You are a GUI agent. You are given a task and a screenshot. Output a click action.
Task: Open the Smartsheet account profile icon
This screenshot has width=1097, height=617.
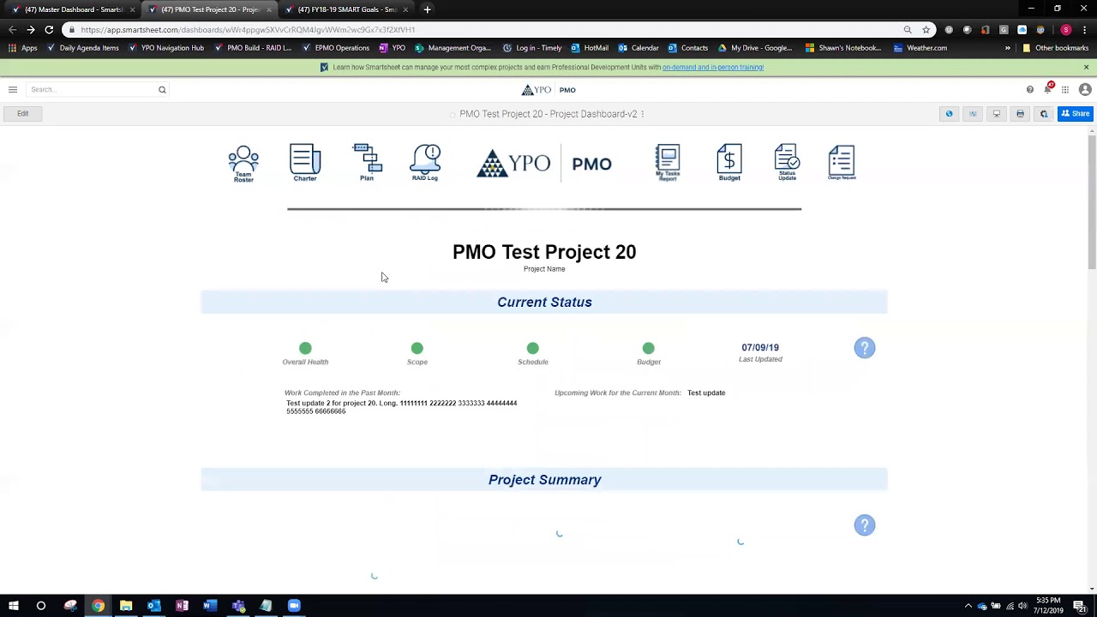click(1085, 90)
